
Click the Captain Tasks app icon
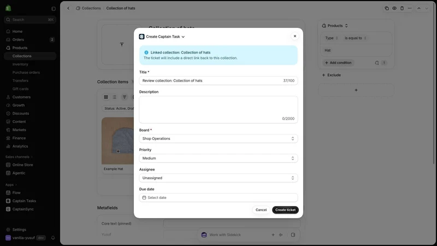8,201
